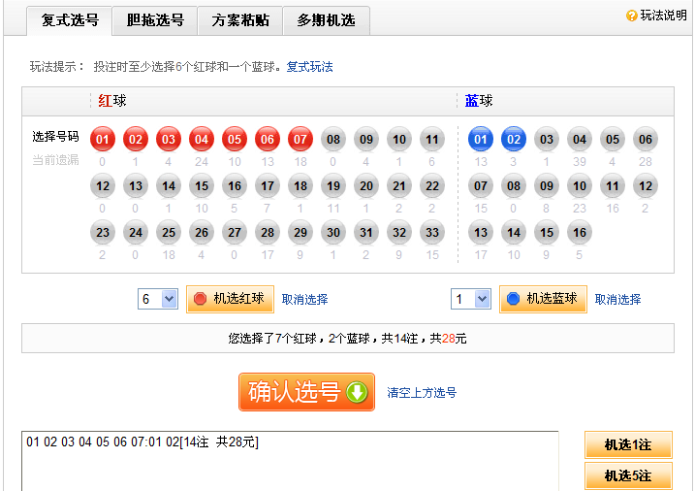
Task: Select blue ball number 16
Action: click(x=580, y=232)
